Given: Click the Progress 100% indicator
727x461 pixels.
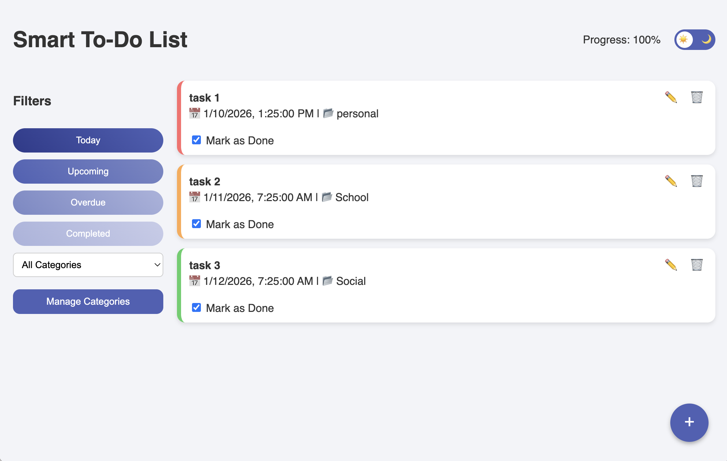Looking at the screenshot, I should 621,40.
